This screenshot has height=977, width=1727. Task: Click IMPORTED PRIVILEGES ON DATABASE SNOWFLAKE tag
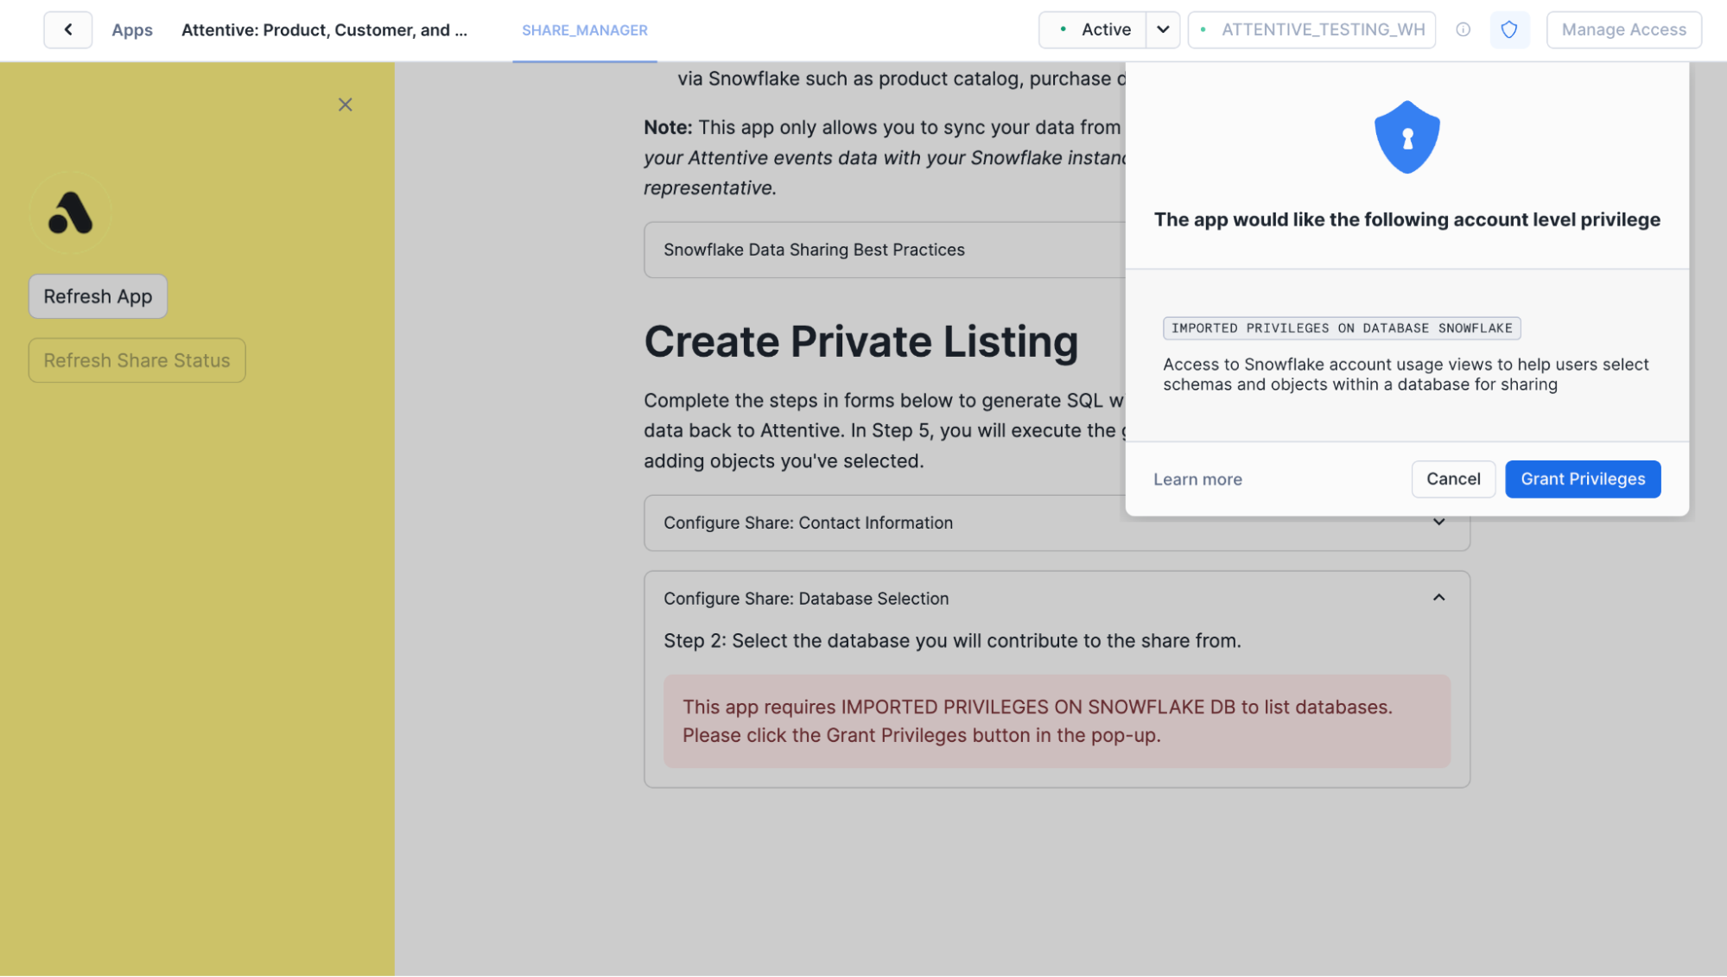[x=1342, y=328]
